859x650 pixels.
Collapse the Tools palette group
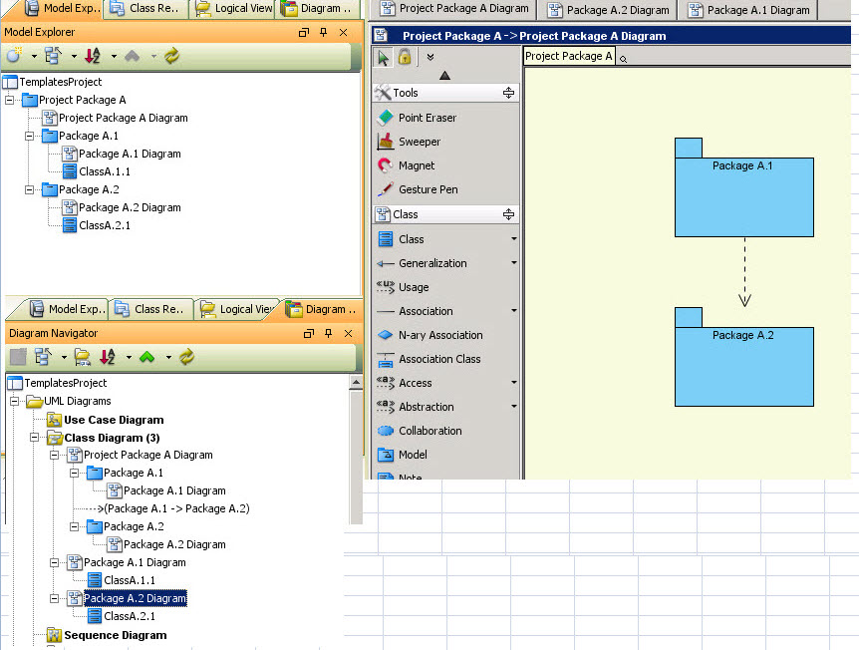click(508, 93)
